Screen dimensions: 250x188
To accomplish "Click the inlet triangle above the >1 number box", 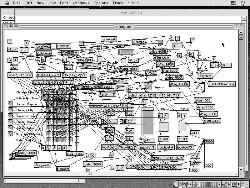I will (x=10, y=41).
